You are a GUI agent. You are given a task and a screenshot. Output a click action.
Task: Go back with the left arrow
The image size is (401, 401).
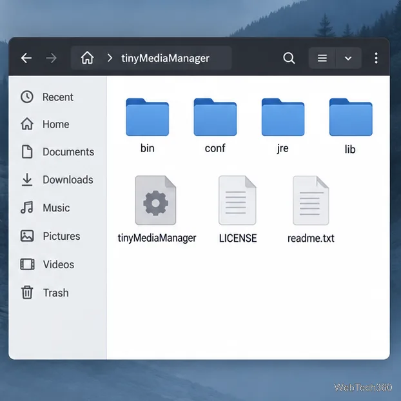(x=26, y=58)
